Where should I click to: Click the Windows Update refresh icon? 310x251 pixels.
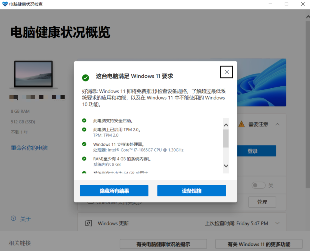(88, 223)
